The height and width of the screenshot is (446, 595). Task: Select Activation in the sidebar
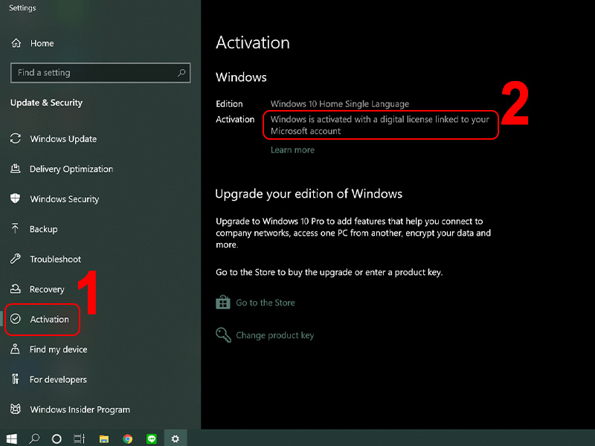pyautogui.click(x=49, y=320)
